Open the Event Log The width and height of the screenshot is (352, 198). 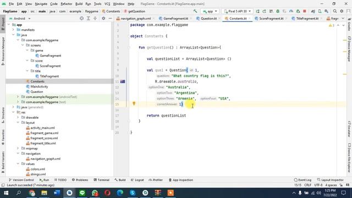pyautogui.click(x=302, y=180)
